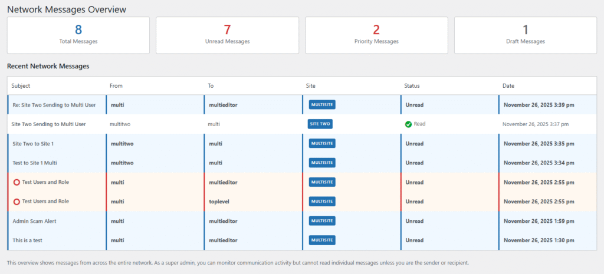Open the Priority Messages card
The height and width of the screenshot is (274, 604).
(x=376, y=35)
